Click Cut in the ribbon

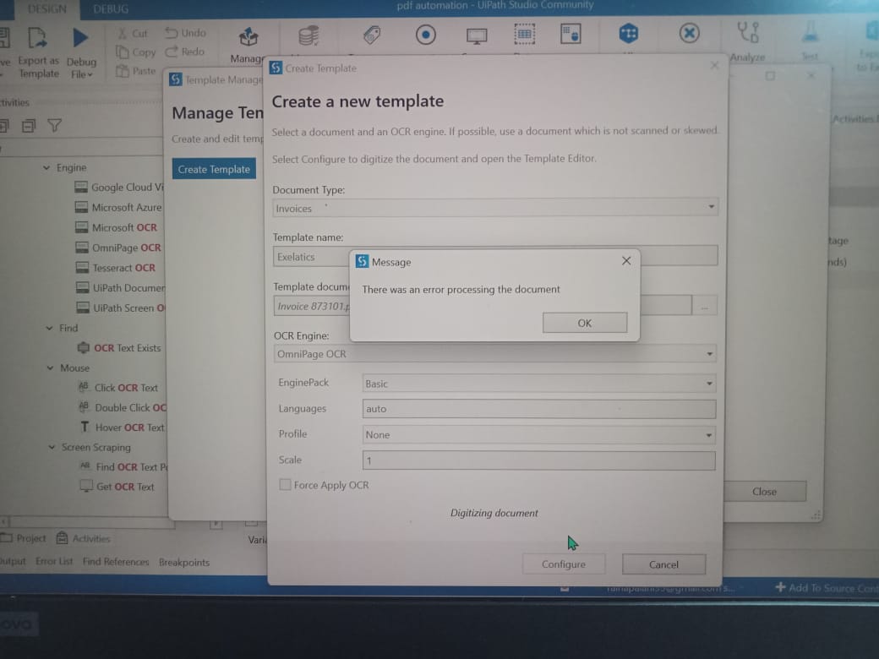point(133,34)
